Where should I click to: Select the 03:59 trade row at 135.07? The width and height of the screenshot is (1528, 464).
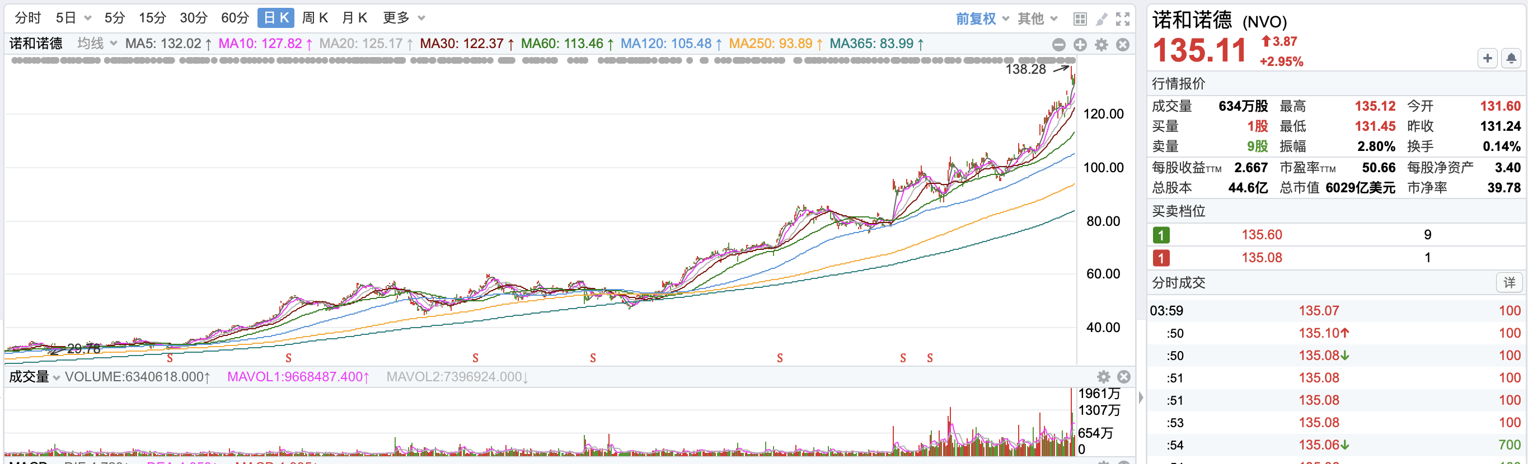click(x=1337, y=310)
